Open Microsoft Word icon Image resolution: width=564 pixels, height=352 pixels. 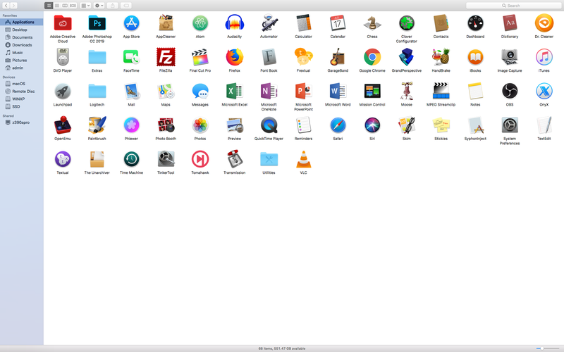point(338,92)
